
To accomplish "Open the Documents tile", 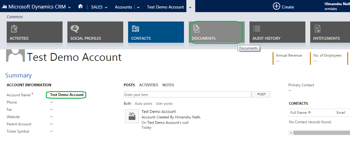I will (217, 32).
